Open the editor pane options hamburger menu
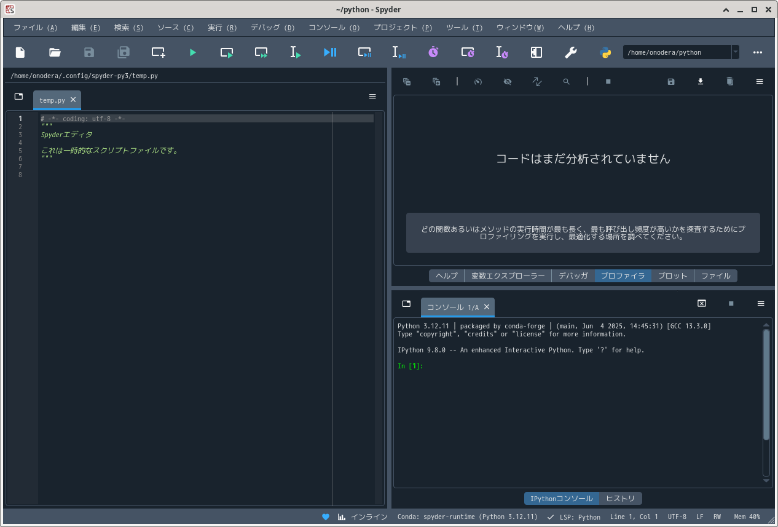Image resolution: width=778 pixels, height=527 pixels. point(372,97)
